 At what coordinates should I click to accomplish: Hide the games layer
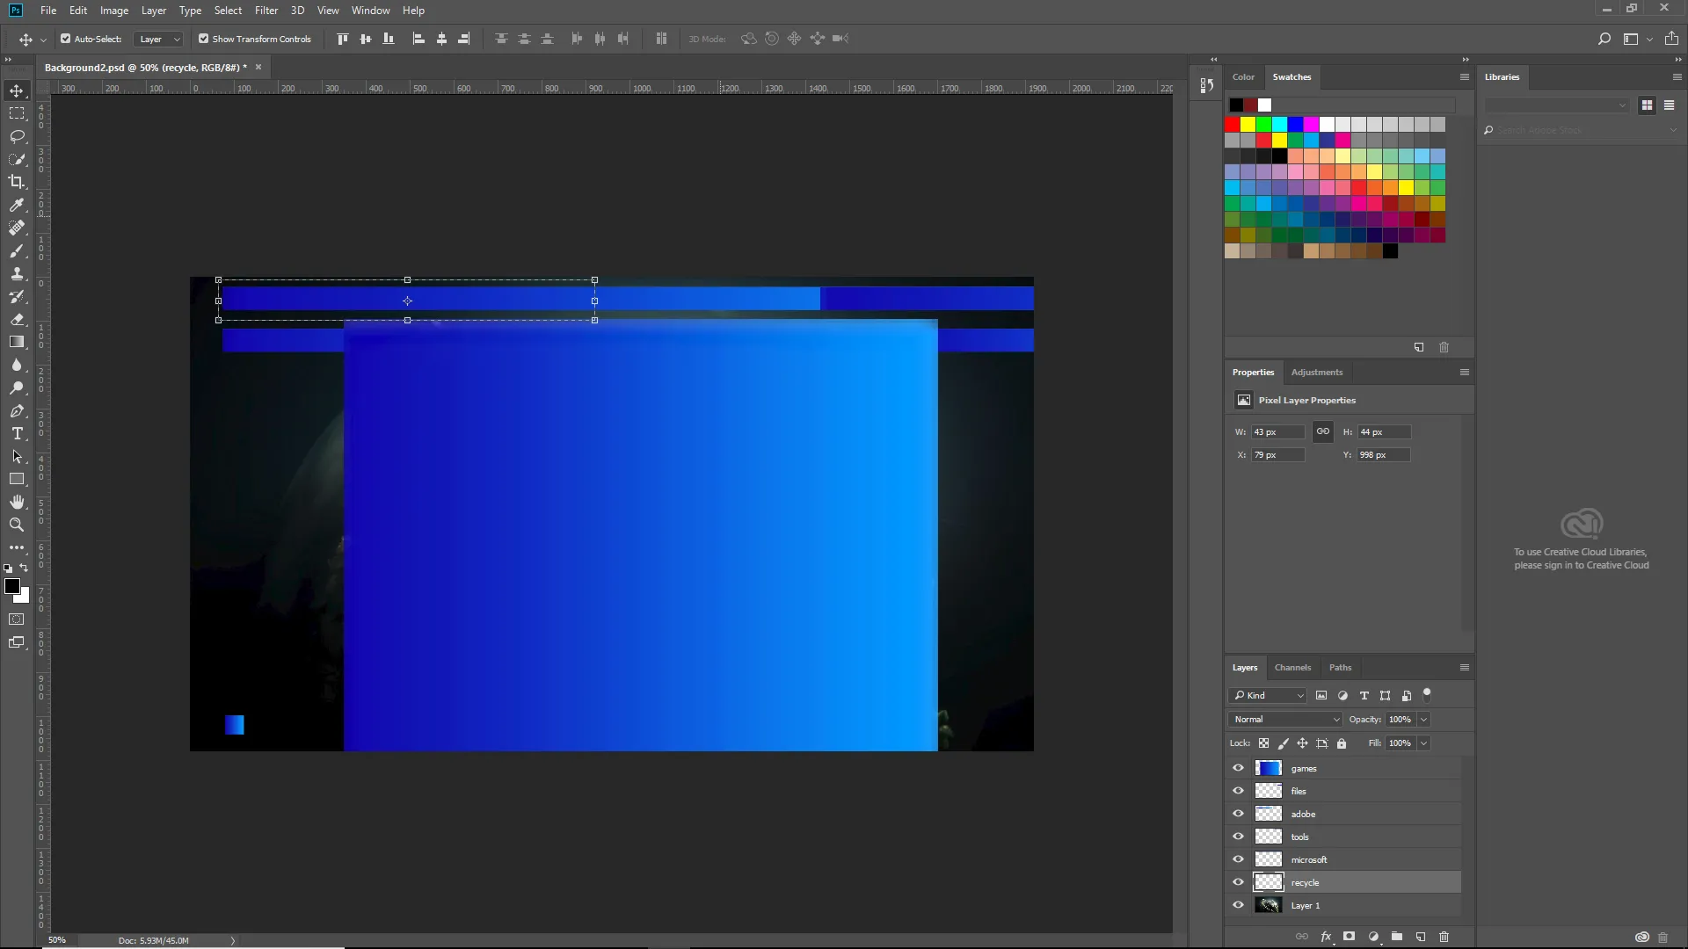pyautogui.click(x=1238, y=768)
